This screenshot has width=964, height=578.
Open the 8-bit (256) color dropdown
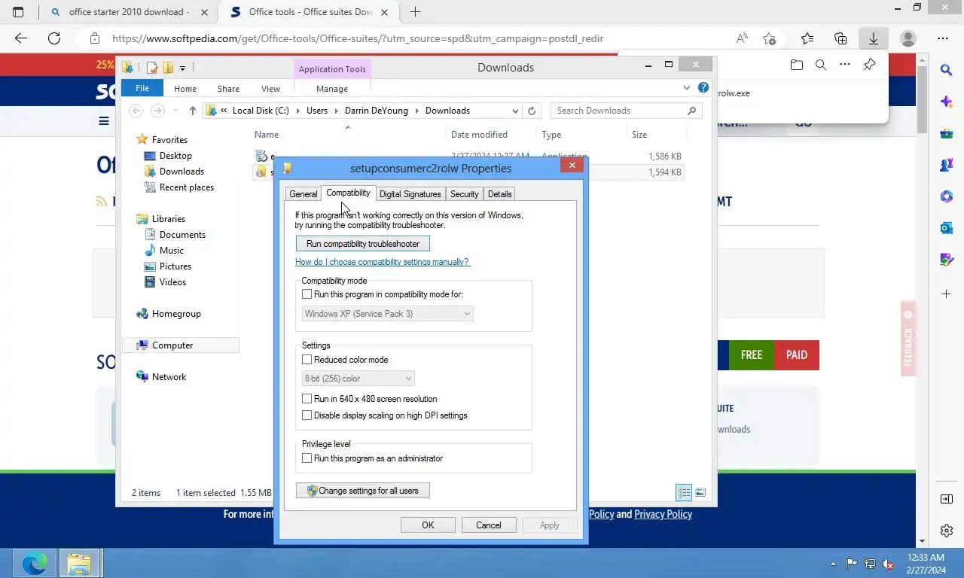358,379
